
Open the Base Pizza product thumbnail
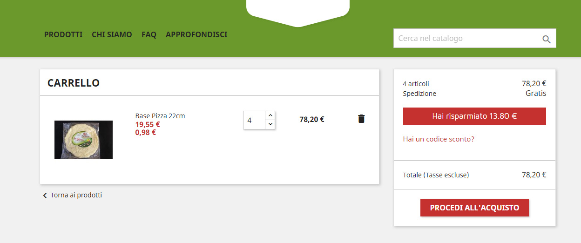point(83,140)
